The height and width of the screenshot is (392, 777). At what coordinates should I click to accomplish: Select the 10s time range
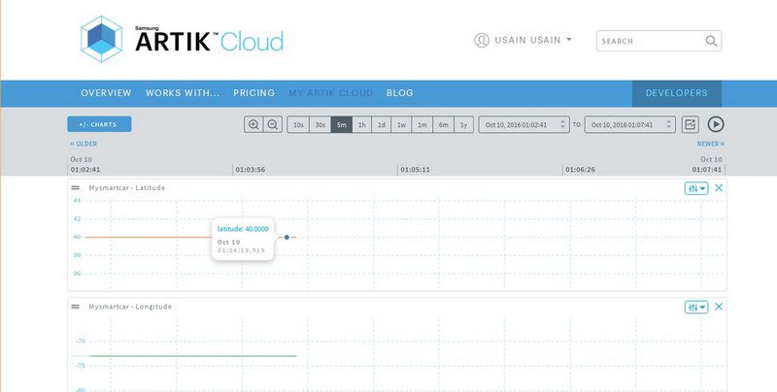click(298, 125)
